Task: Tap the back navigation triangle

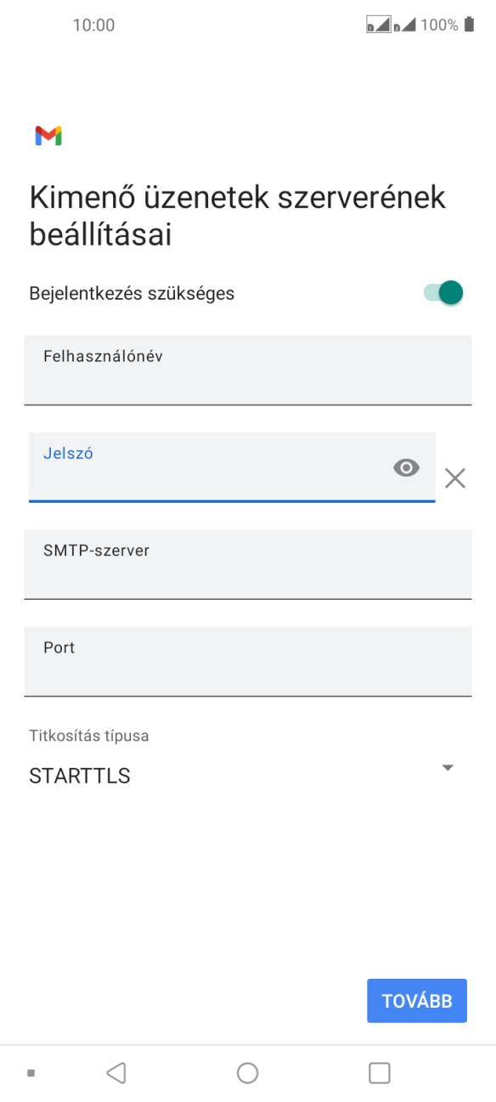Action: click(x=117, y=1073)
